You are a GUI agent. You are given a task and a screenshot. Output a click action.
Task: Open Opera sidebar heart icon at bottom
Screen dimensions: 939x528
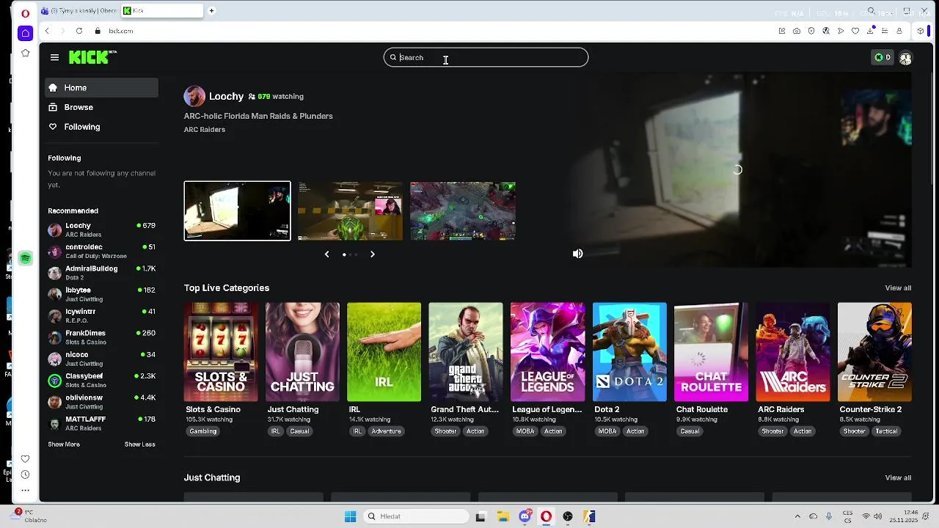tap(26, 459)
